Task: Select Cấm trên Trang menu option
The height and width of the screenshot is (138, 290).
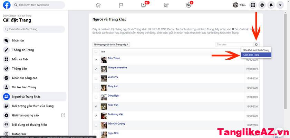Action: 256,55
